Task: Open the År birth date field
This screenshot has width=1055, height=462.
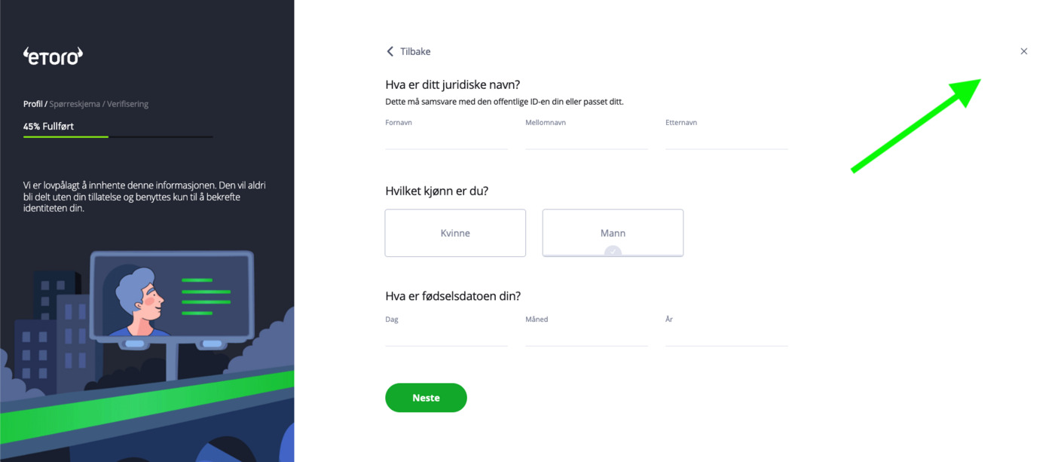Action: [x=727, y=336]
